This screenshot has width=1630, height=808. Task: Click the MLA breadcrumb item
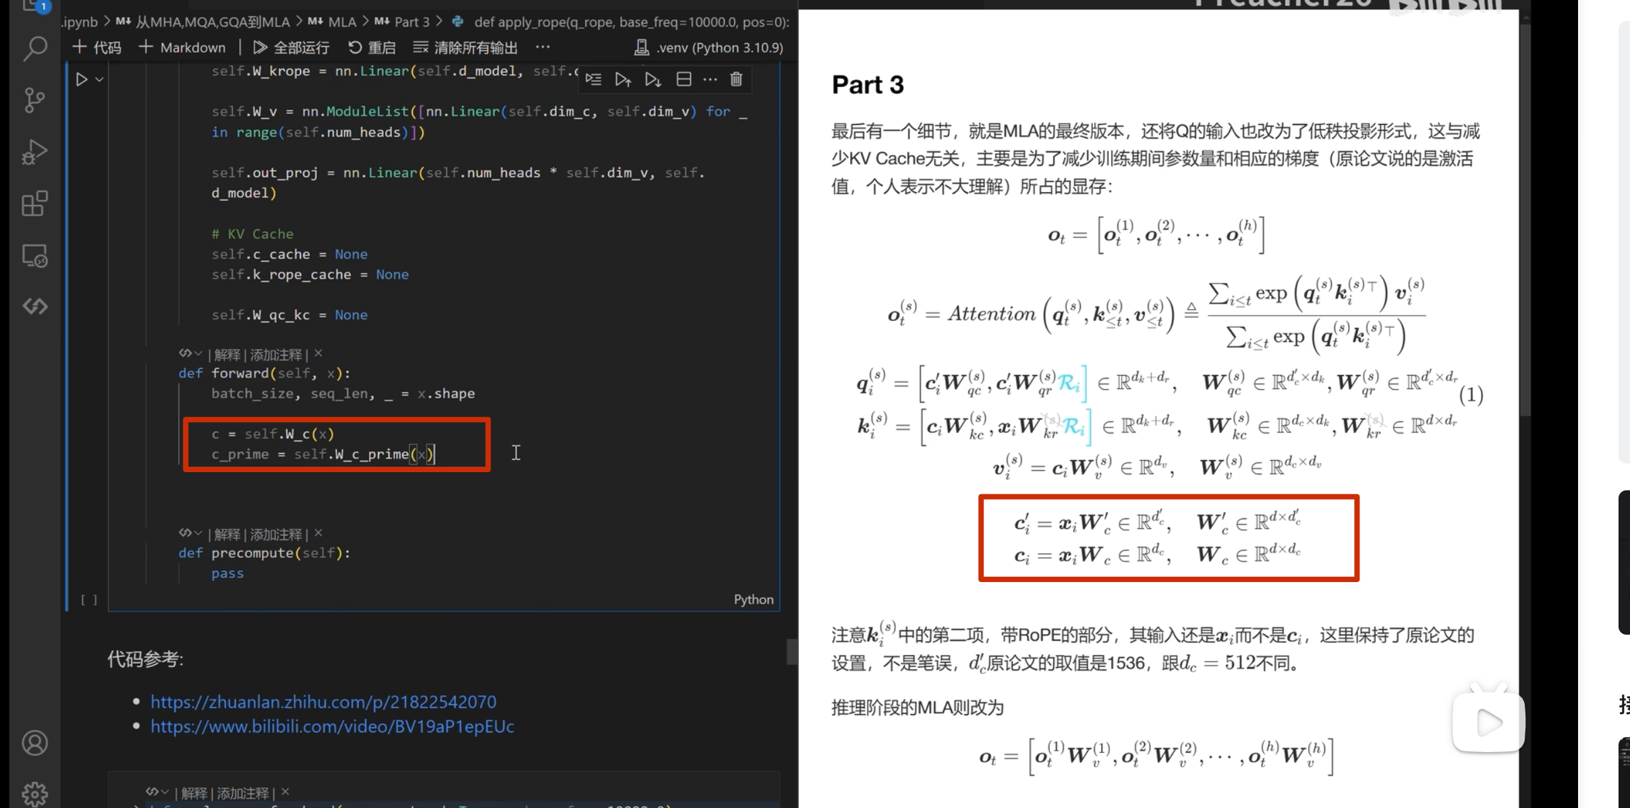tap(341, 22)
